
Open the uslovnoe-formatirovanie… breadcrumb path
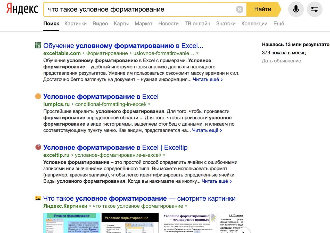[x=164, y=53]
